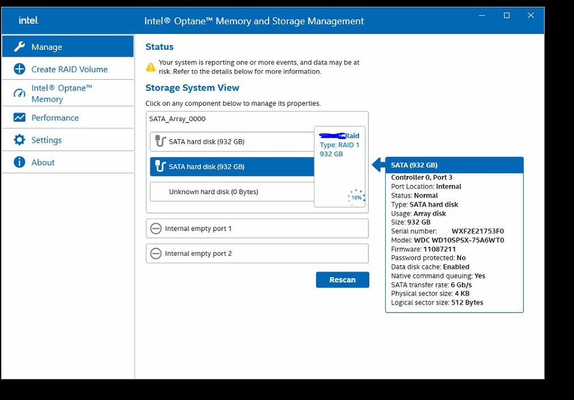Select the highlighted SATA hard disk (932 GB) row
Image resolution: width=574 pixels, height=400 pixels.
click(x=232, y=167)
